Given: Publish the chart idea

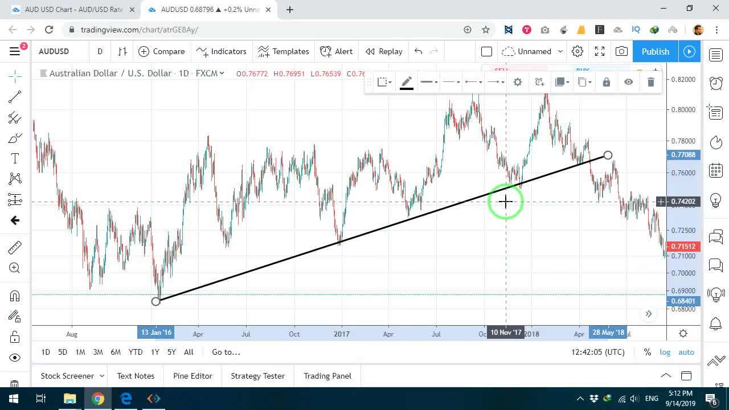Looking at the screenshot, I should pos(656,51).
